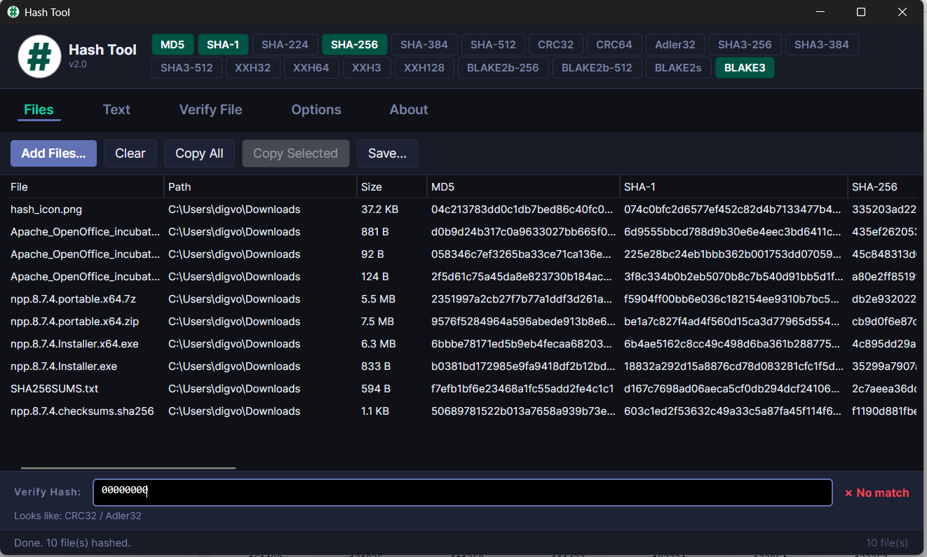Enable BLAKE2b-512 hashing
Image resolution: width=927 pixels, height=557 pixels.
click(597, 67)
